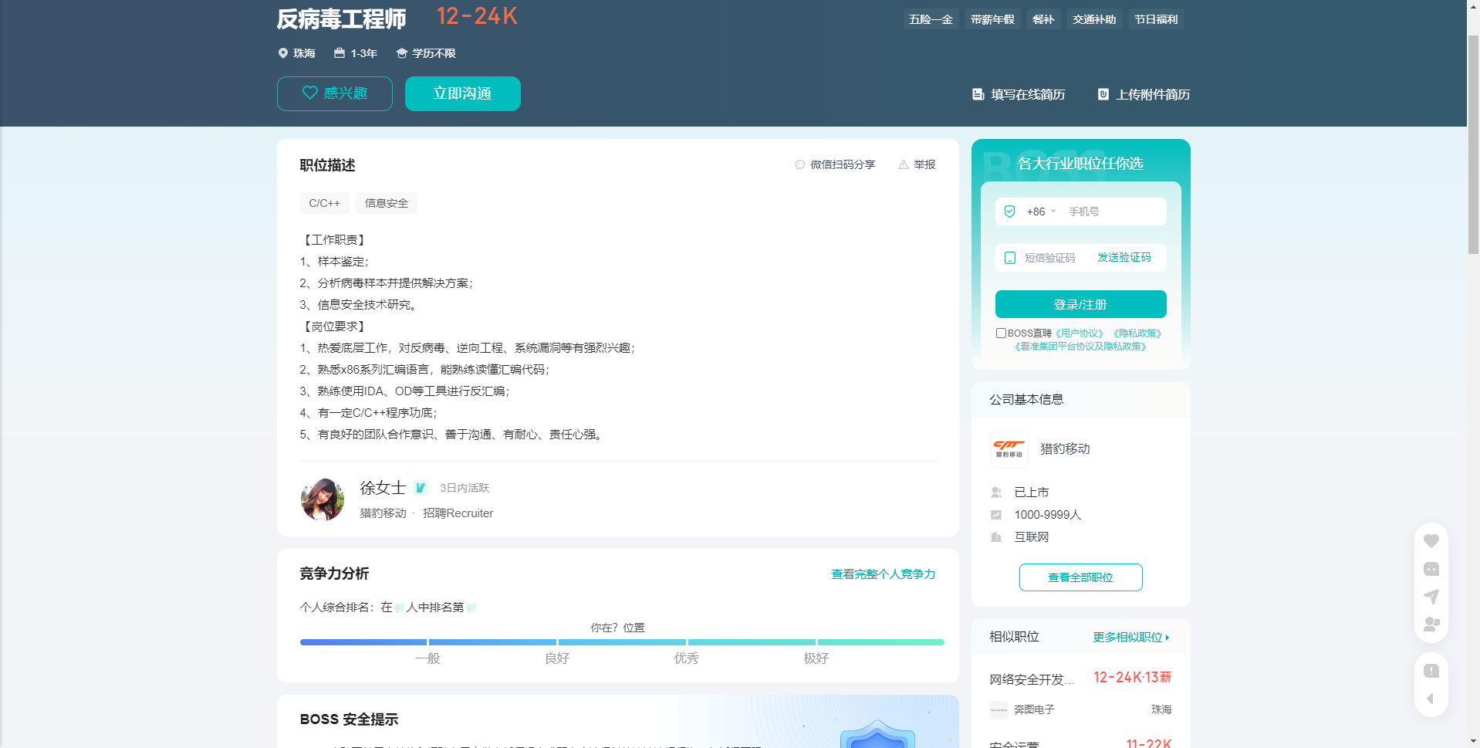Open recruiter 徐女士's avatar photo
Viewport: 1480px width, 748px height.
pyautogui.click(x=323, y=499)
